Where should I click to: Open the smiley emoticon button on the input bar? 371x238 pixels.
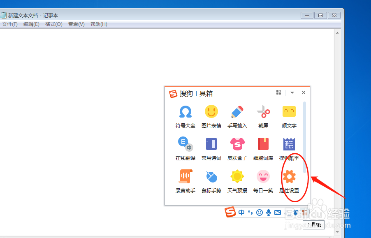(x=260, y=213)
